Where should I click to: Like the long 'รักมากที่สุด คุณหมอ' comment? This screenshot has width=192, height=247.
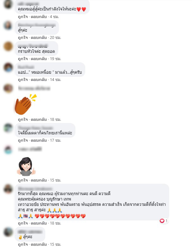coord(23,223)
